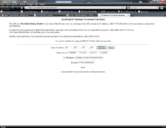Click the 32 Bit Binary output field
This screenshot has height=128, width=166.
[x=89, y=58]
